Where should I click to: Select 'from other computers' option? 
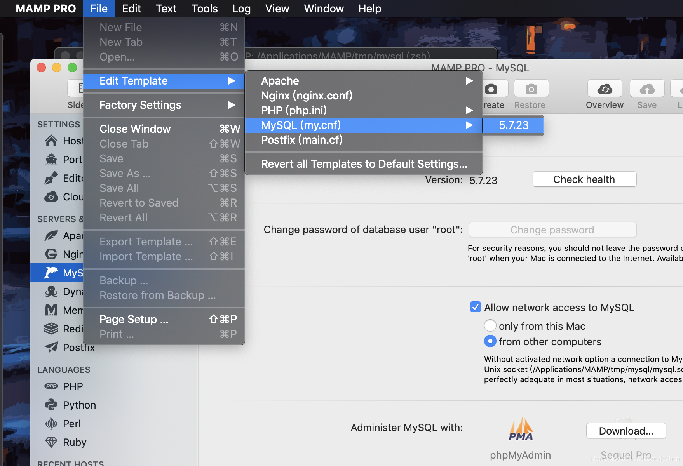coord(490,341)
